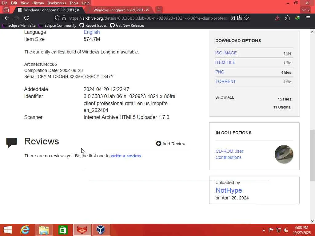Image resolution: width=315 pixels, height=236 pixels.
Task: Click the CD-ROM collection thumbnail image
Action: 284,154
